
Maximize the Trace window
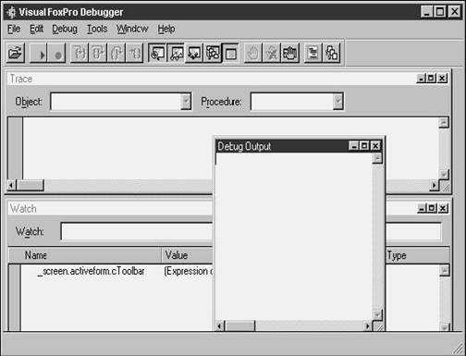pos(431,79)
